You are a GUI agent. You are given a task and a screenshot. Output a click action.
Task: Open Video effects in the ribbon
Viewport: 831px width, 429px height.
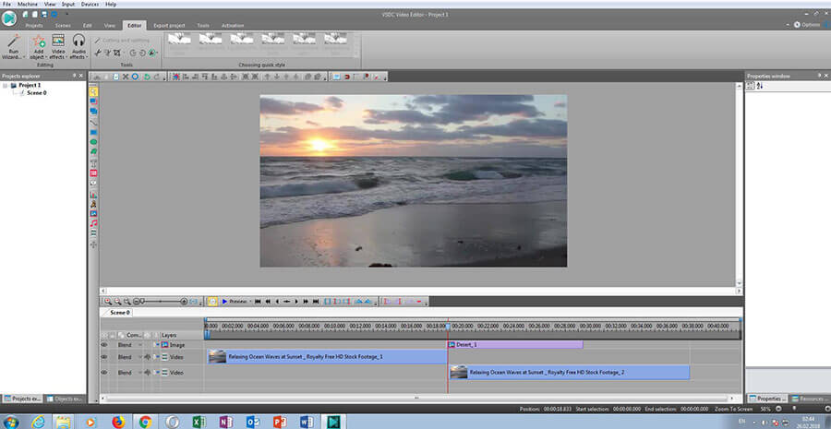coord(58,47)
